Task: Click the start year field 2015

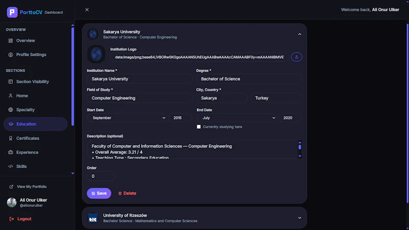Action: click(x=180, y=118)
